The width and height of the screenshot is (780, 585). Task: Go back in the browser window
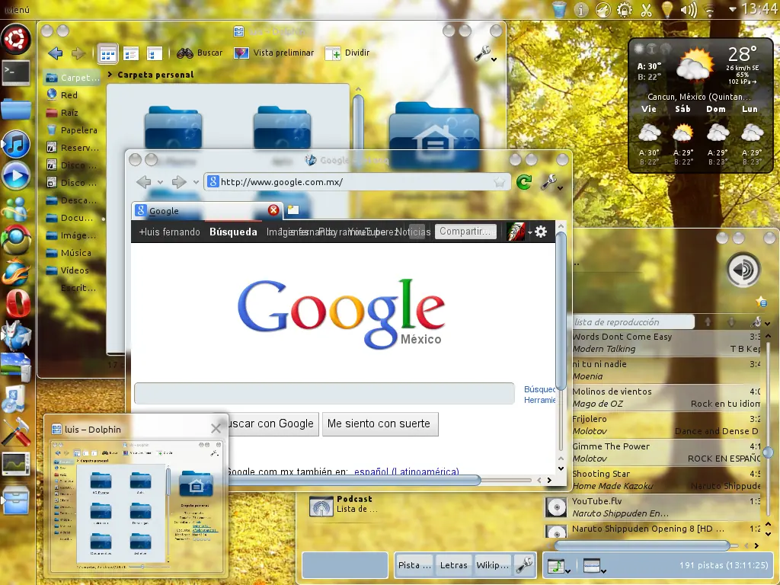[x=144, y=182]
